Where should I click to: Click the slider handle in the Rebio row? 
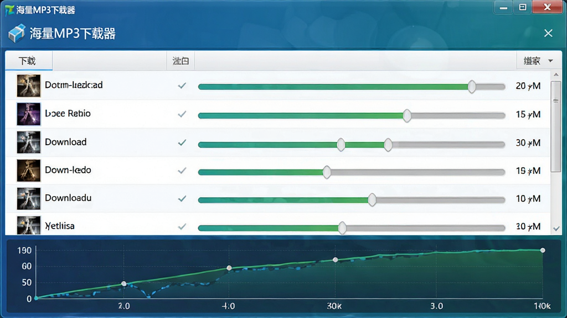coord(407,115)
